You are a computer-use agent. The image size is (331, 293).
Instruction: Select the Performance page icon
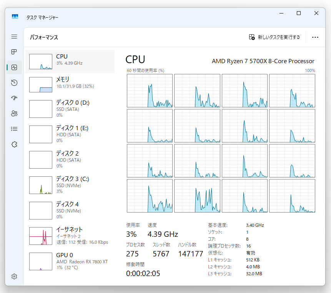pos(14,67)
